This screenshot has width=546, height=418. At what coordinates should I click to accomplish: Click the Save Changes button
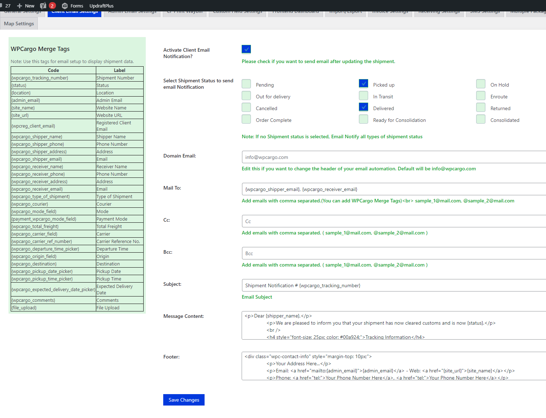(x=184, y=400)
